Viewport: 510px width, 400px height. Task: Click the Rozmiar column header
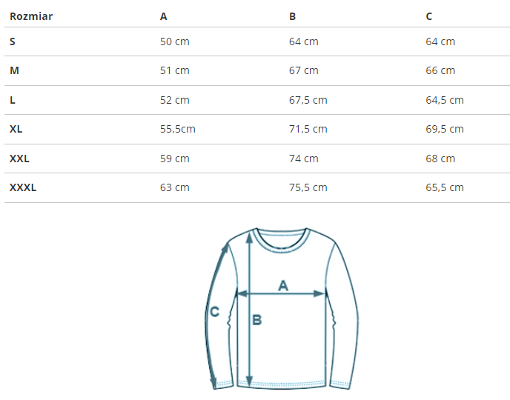pos(31,16)
